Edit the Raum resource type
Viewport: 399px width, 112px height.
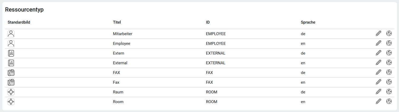pos(378,92)
